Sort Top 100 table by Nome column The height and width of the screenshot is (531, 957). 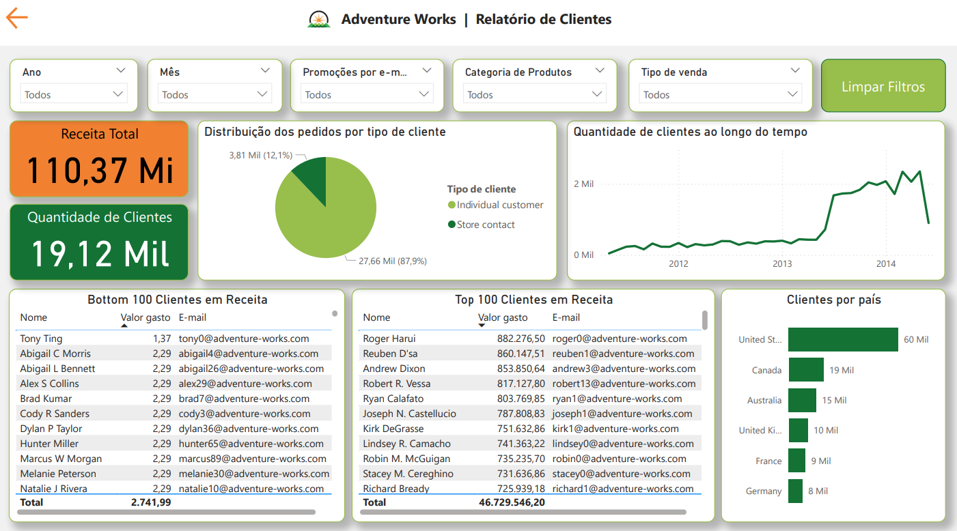376,317
